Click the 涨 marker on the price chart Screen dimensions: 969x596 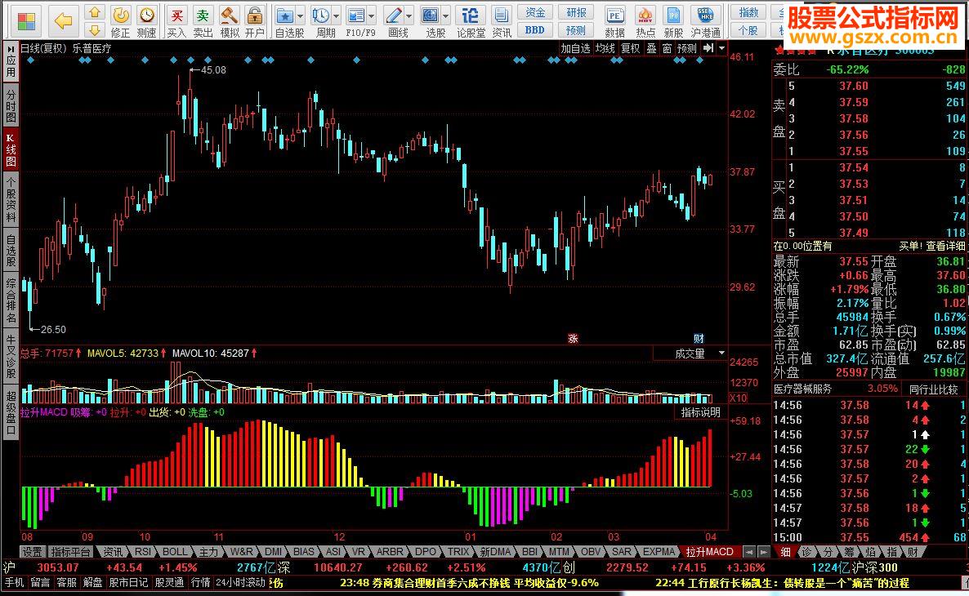[573, 339]
